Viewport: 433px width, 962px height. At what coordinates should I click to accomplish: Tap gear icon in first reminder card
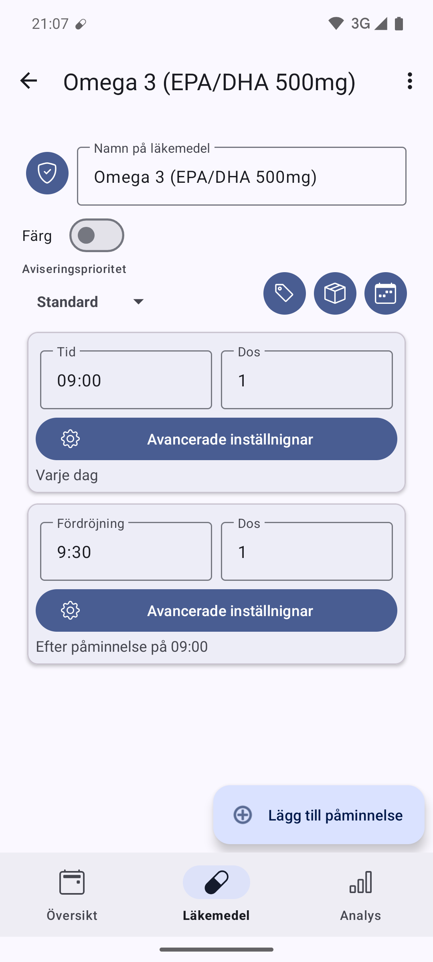tap(71, 439)
